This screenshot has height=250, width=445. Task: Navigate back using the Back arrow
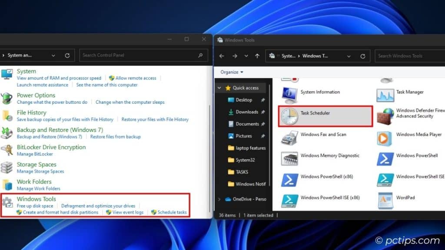pyautogui.click(x=221, y=56)
